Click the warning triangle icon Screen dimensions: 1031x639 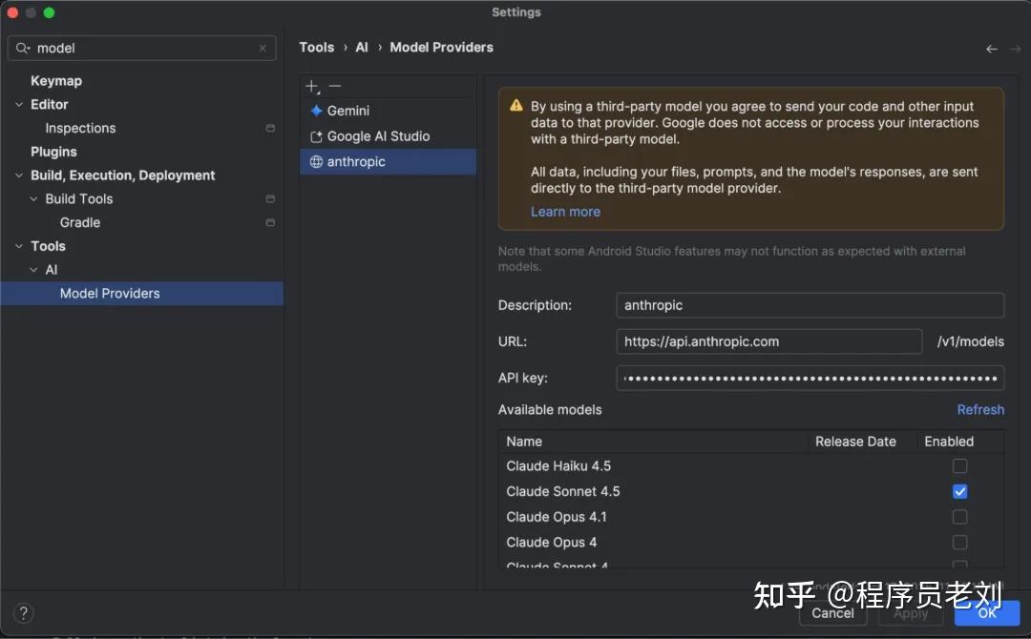(516, 106)
